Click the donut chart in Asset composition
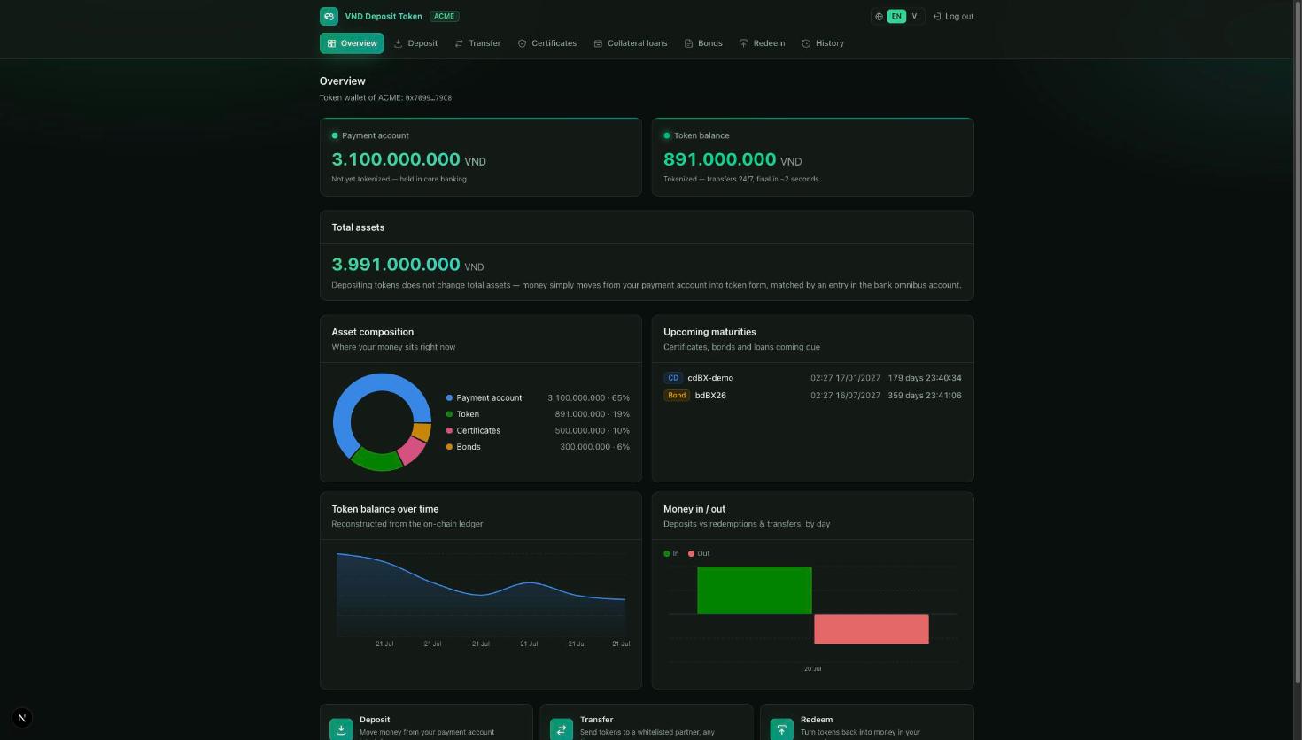This screenshot has height=740, width=1302. point(382,422)
